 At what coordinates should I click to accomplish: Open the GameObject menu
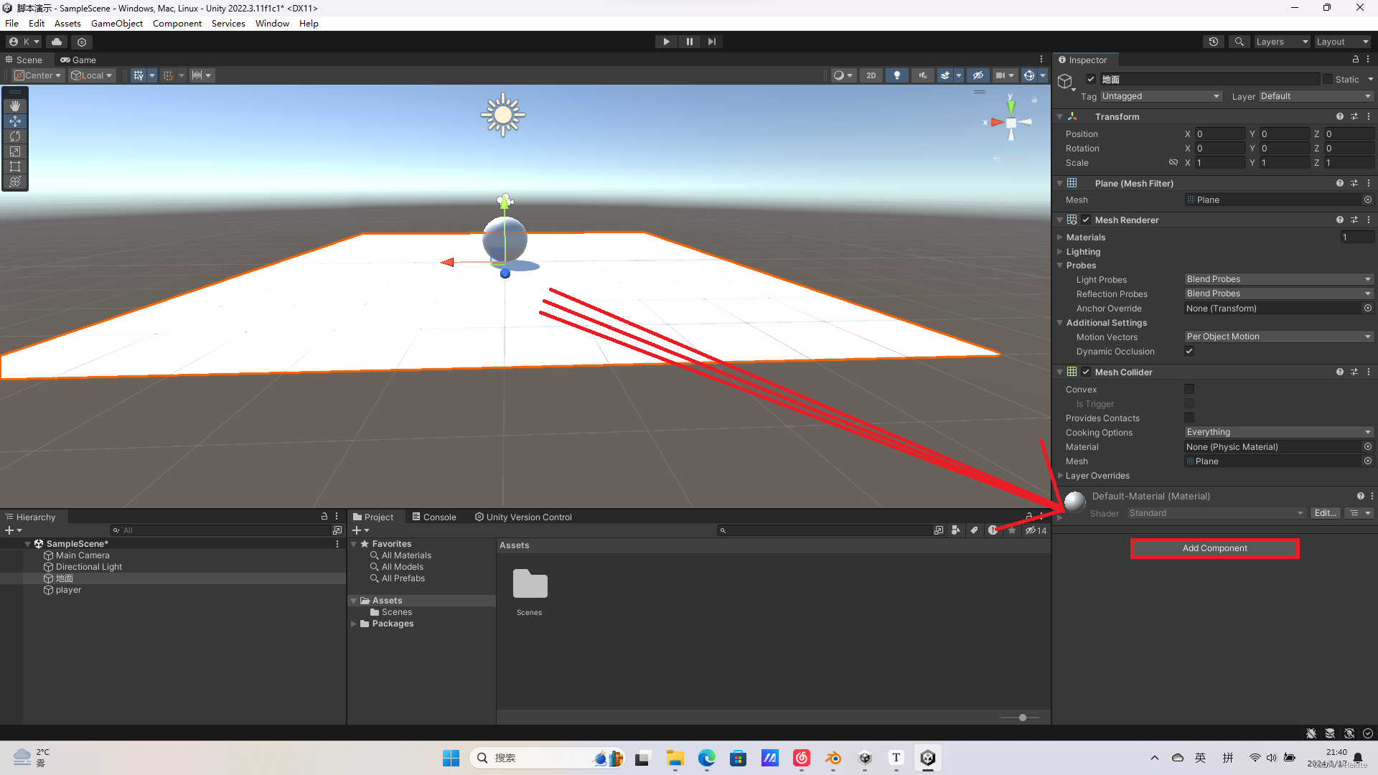pos(117,24)
